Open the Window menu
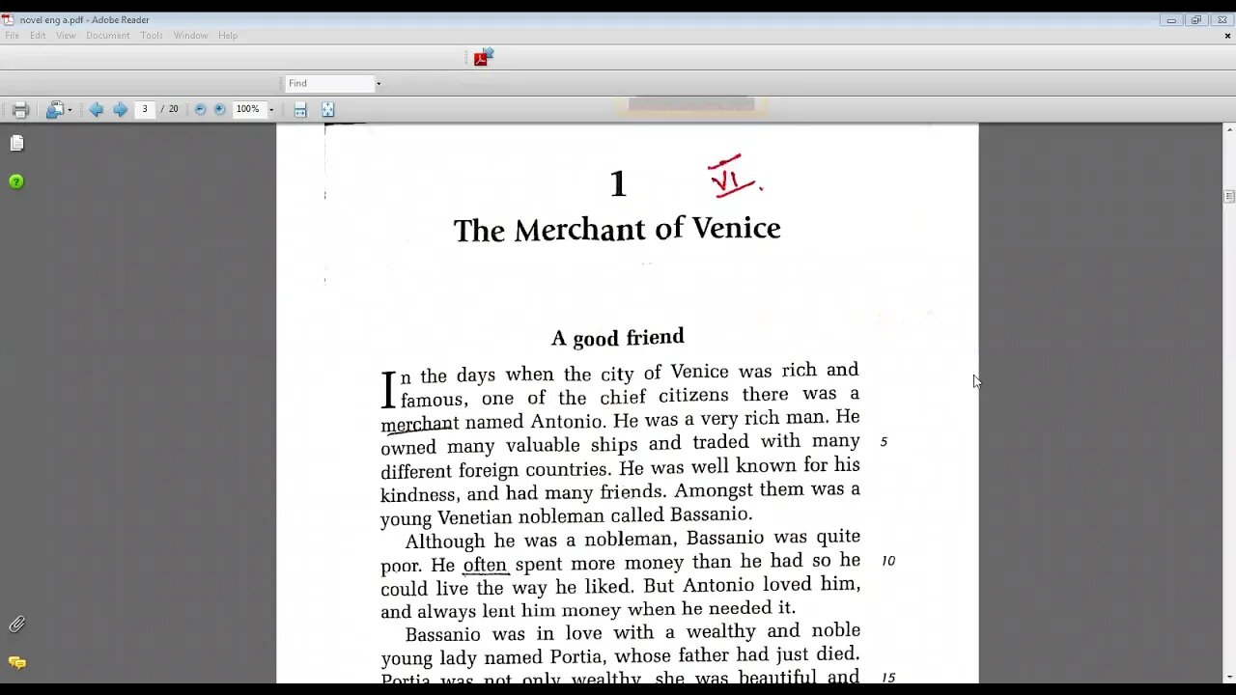Viewport: 1236px width, 695px height. [x=190, y=36]
